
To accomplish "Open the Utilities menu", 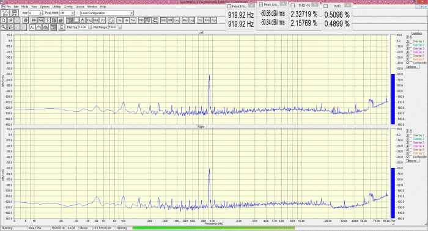I will point(57,7).
